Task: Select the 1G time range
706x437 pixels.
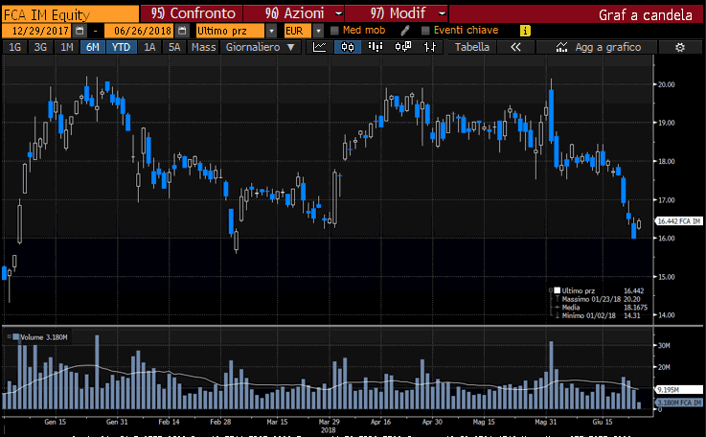Action: (x=15, y=47)
